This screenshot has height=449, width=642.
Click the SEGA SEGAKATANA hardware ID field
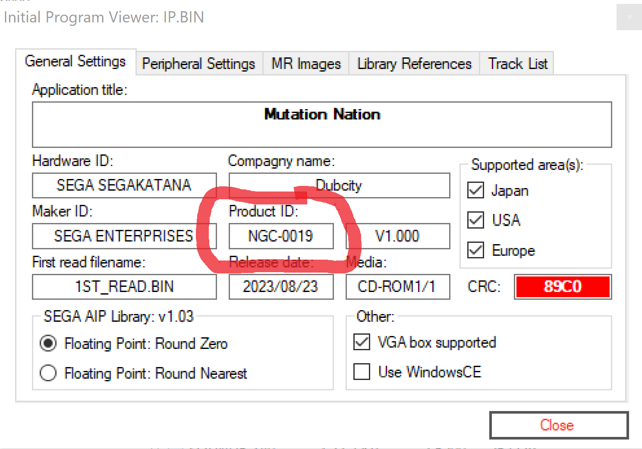(x=124, y=185)
